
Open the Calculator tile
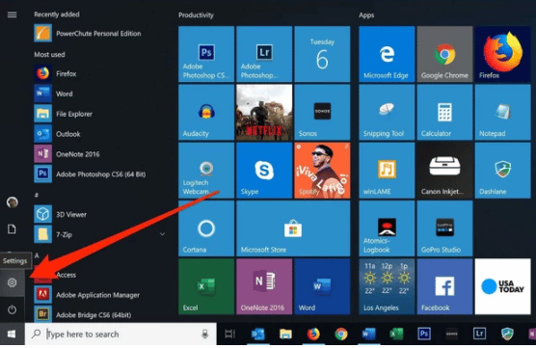(x=444, y=112)
